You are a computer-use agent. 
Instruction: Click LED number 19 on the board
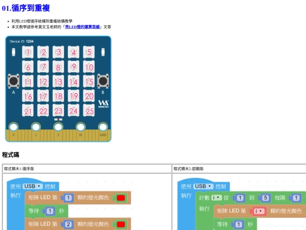74,95
